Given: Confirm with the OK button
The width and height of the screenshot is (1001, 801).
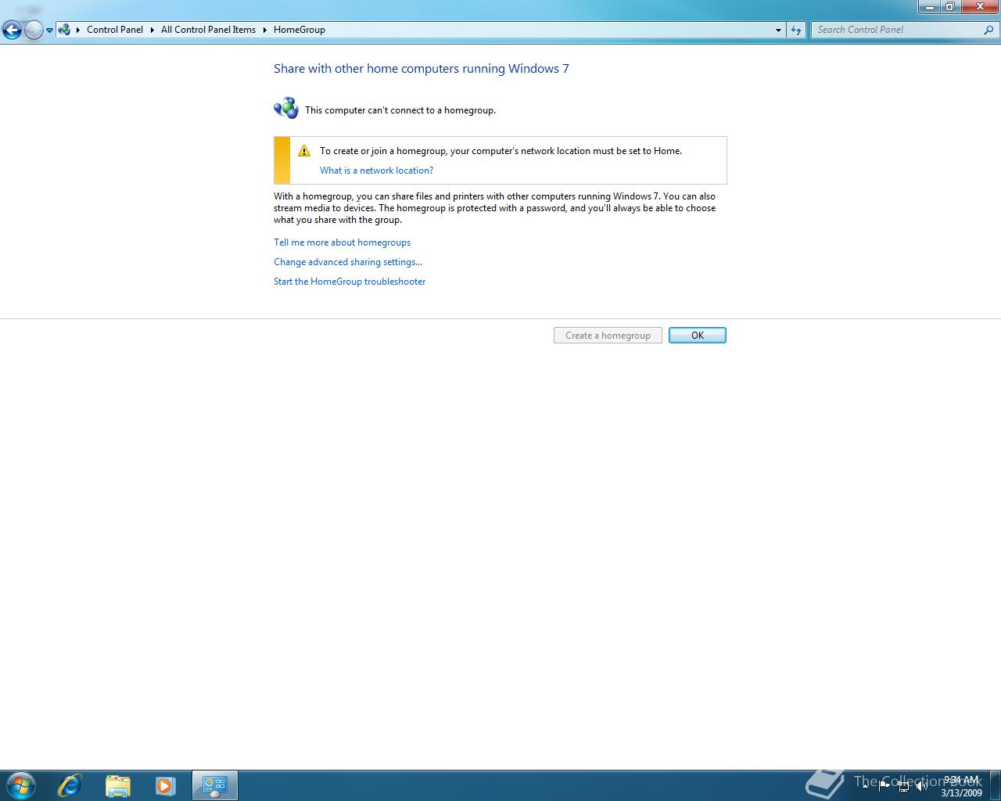Looking at the screenshot, I should pyautogui.click(x=698, y=335).
